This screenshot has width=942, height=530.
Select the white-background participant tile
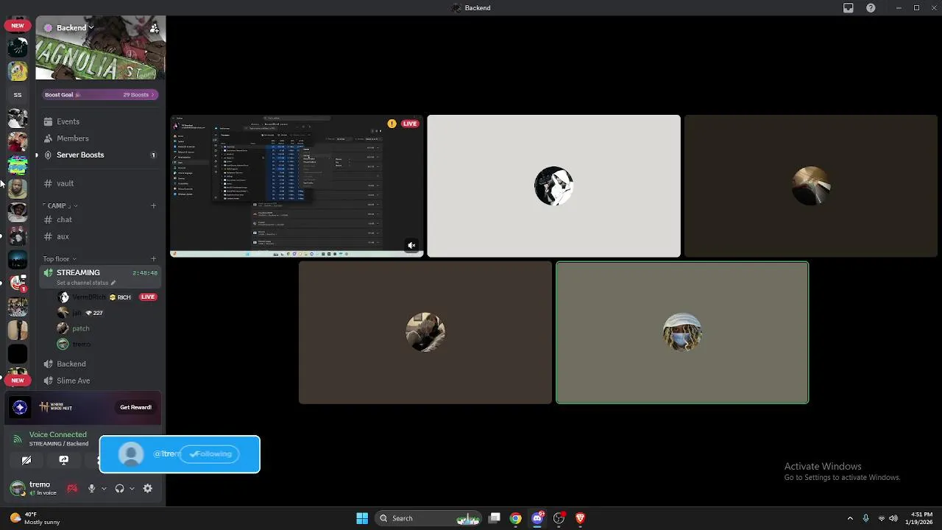(x=553, y=185)
